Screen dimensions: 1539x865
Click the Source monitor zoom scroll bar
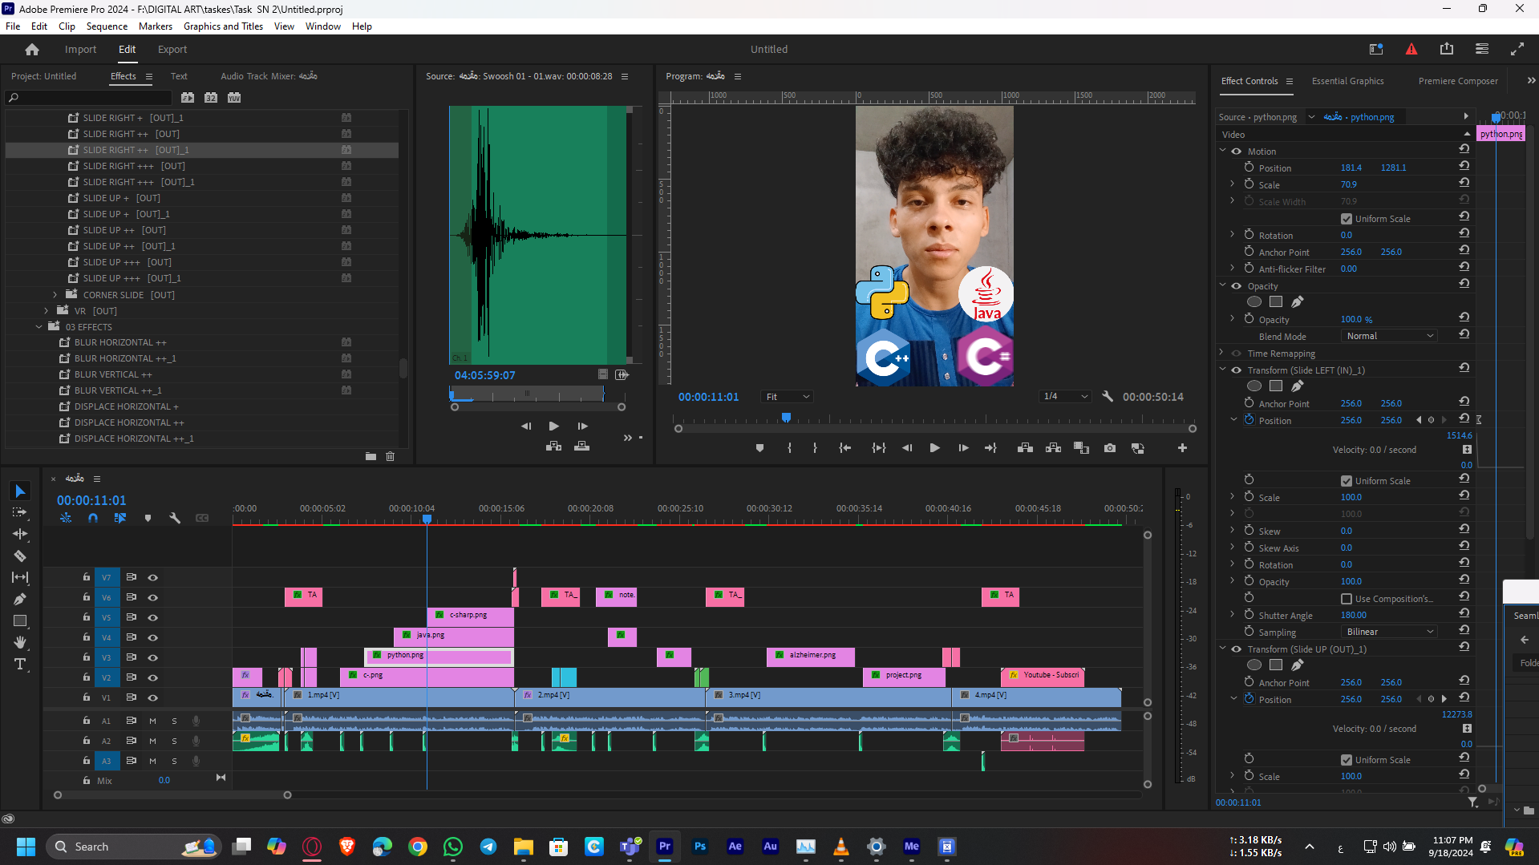coord(538,407)
